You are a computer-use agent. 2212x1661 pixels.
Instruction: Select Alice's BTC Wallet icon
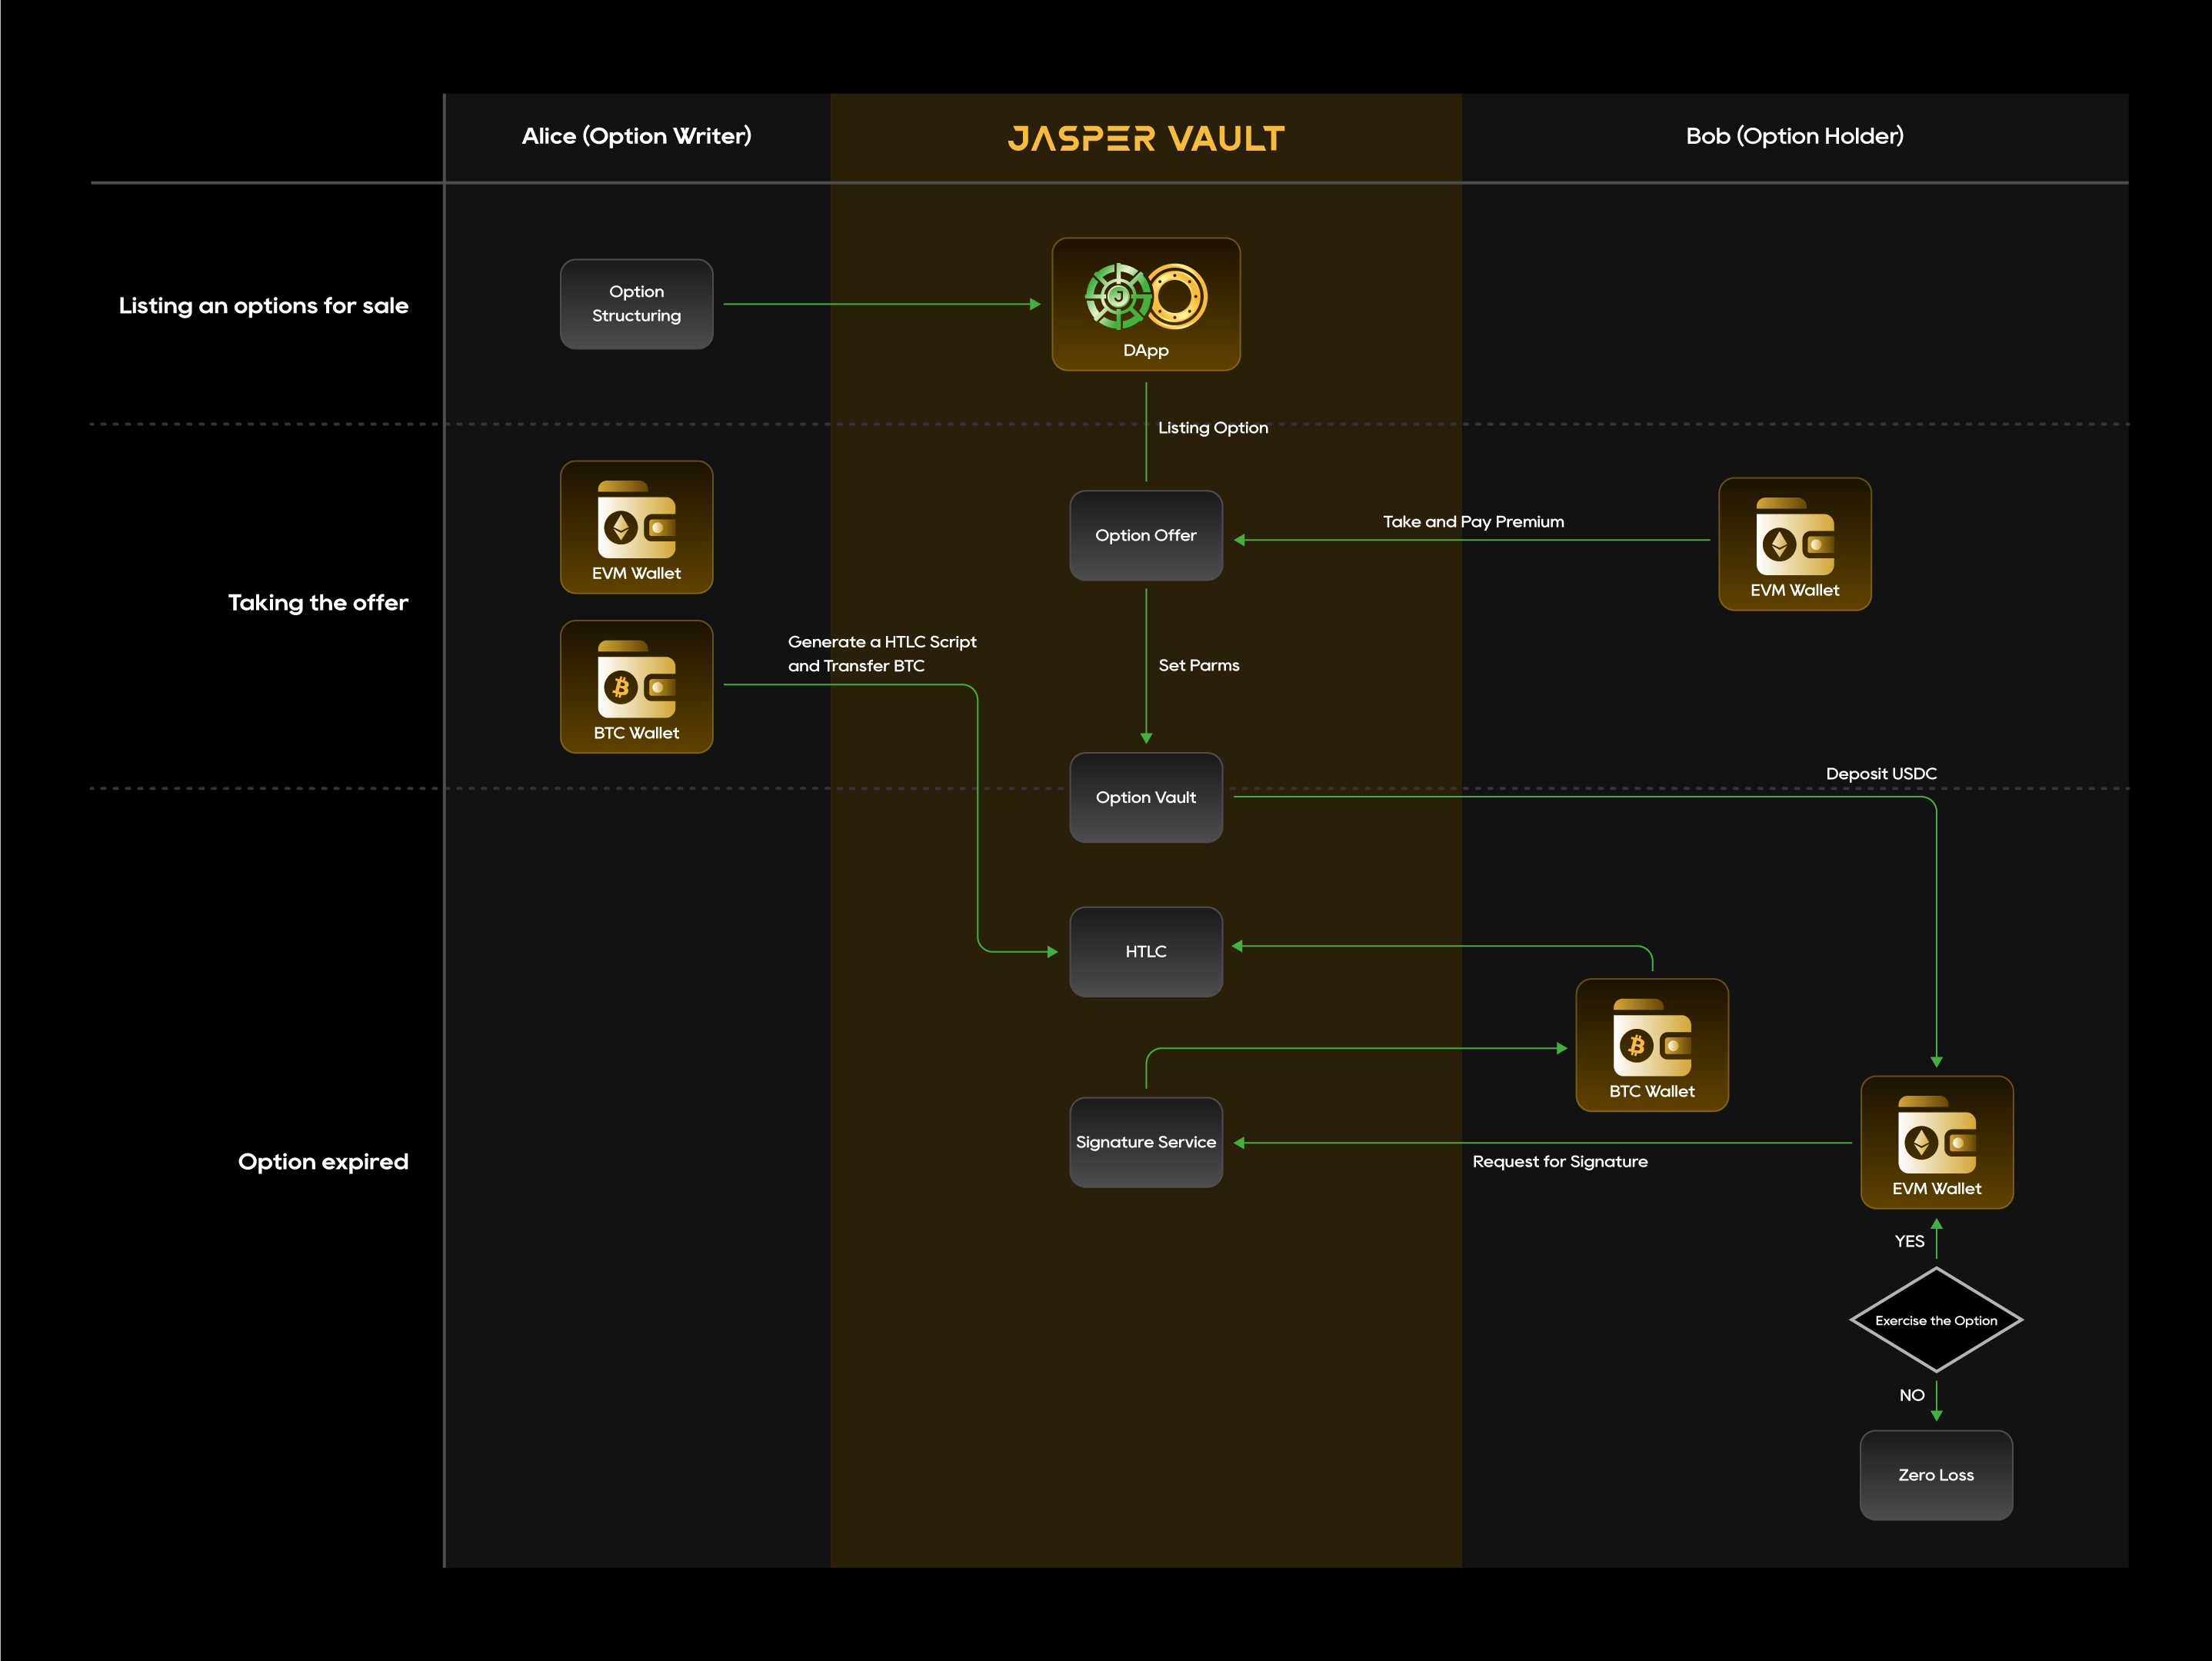tap(636, 687)
